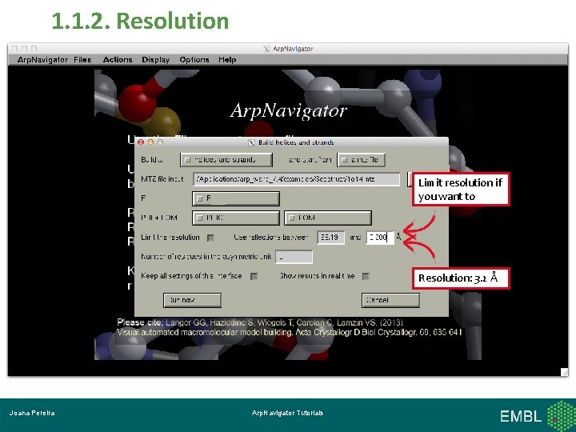Click the main window resize corner icon
The image size is (576, 432).
[564, 372]
